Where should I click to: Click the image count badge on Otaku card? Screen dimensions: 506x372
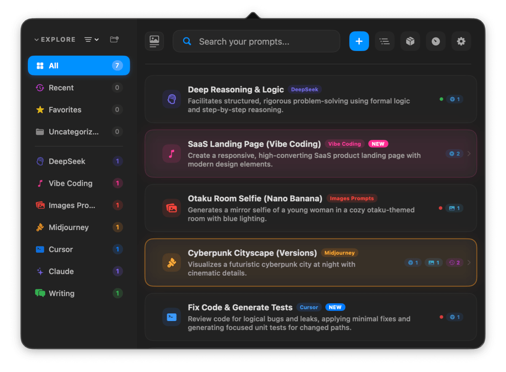[x=455, y=208]
